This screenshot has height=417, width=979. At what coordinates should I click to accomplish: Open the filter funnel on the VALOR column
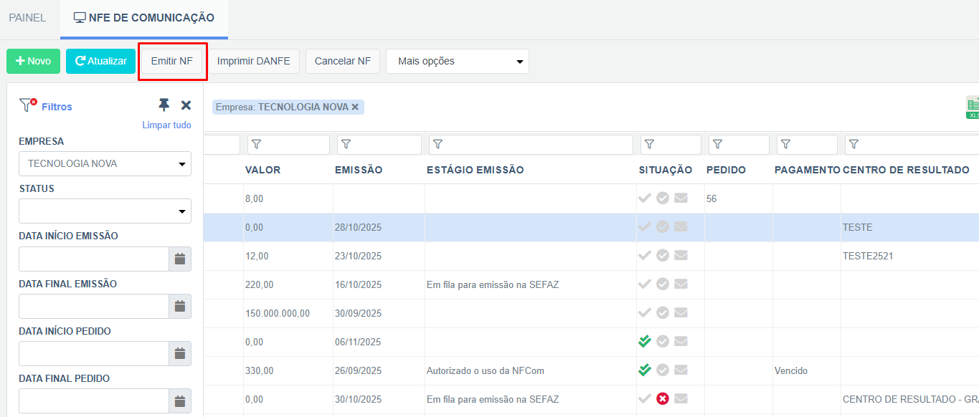coord(256,144)
